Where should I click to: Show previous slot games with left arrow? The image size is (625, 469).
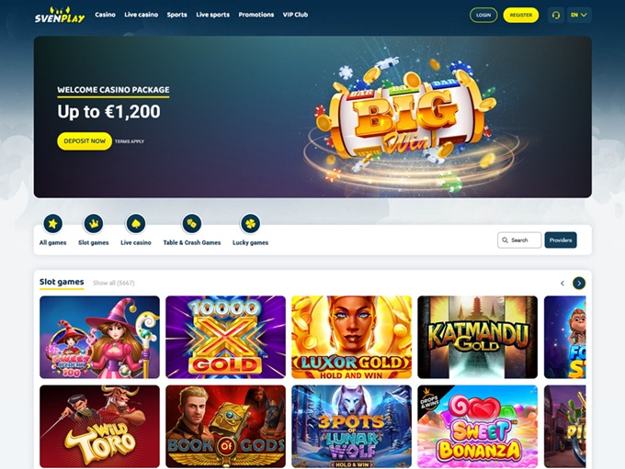[562, 283]
